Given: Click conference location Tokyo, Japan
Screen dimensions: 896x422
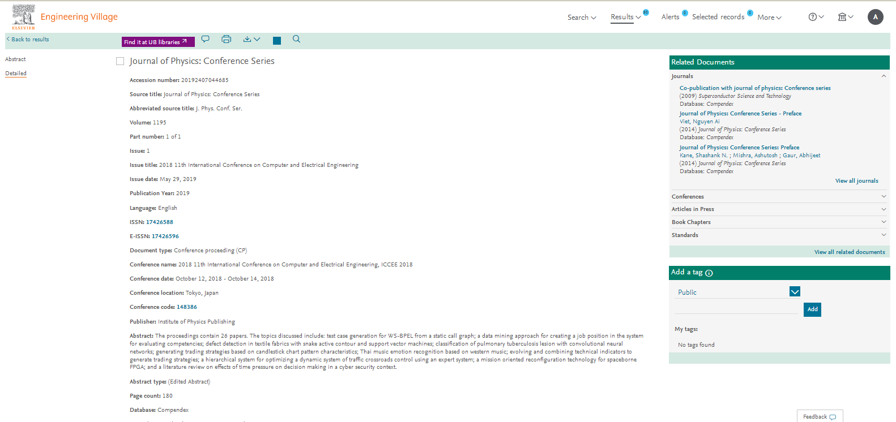Looking at the screenshot, I should 202,293.
